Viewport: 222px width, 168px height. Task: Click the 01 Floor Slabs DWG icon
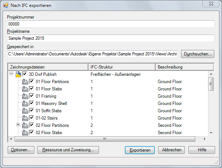[x=25, y=89]
